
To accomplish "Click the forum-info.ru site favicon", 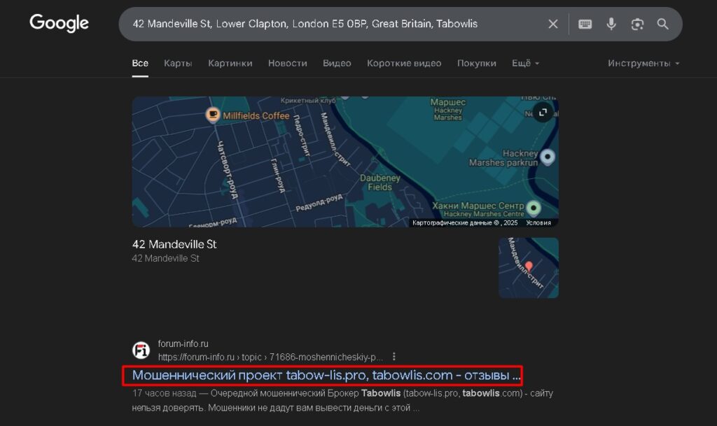I will click(141, 350).
